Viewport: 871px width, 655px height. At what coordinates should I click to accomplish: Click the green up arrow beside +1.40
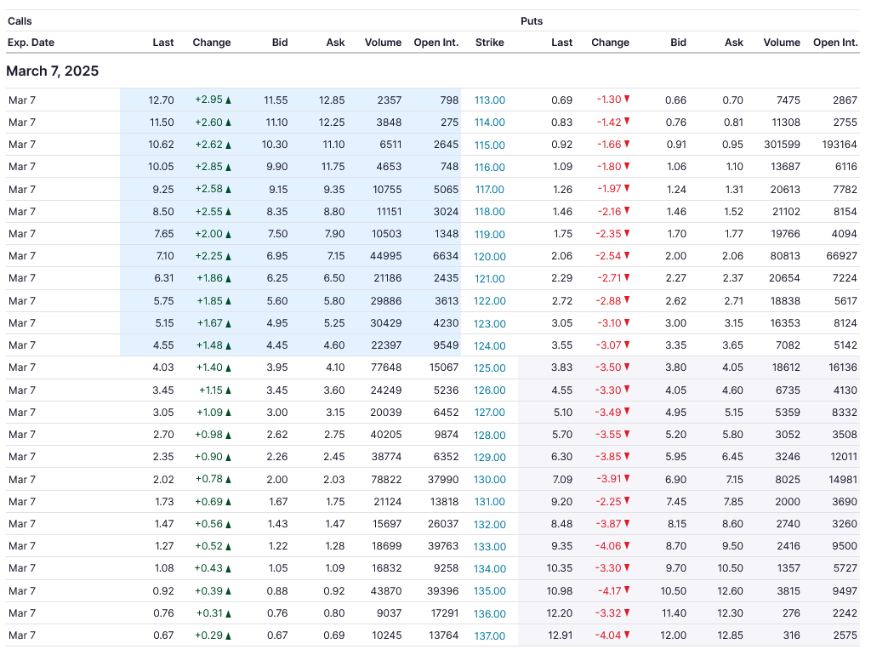(x=228, y=367)
